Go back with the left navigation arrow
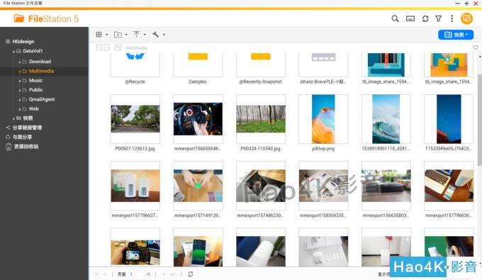This screenshot has height=280, width=482. pos(99,47)
